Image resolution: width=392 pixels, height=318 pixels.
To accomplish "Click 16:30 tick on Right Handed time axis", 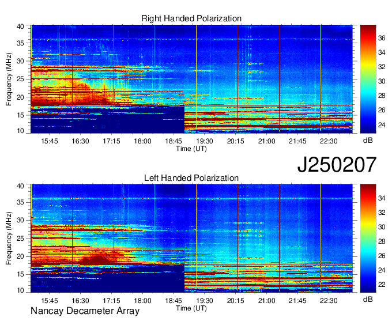I will pos(81,141).
